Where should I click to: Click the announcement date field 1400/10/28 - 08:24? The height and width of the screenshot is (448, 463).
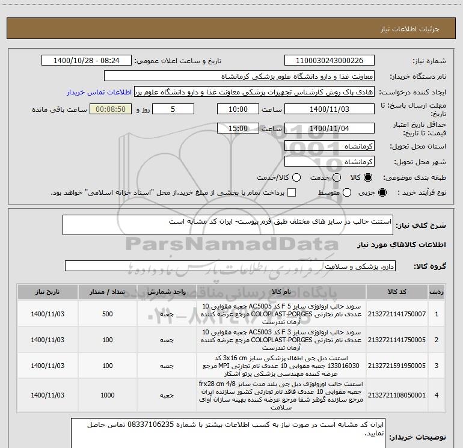click(87, 61)
